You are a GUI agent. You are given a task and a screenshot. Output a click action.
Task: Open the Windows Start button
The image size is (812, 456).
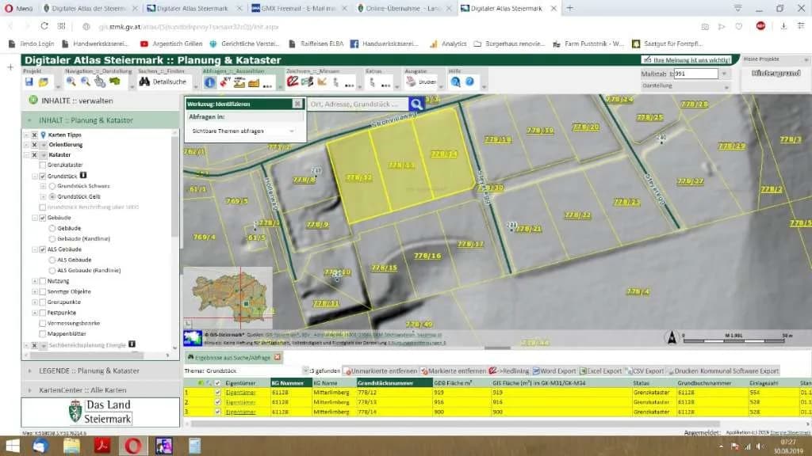(x=12, y=446)
